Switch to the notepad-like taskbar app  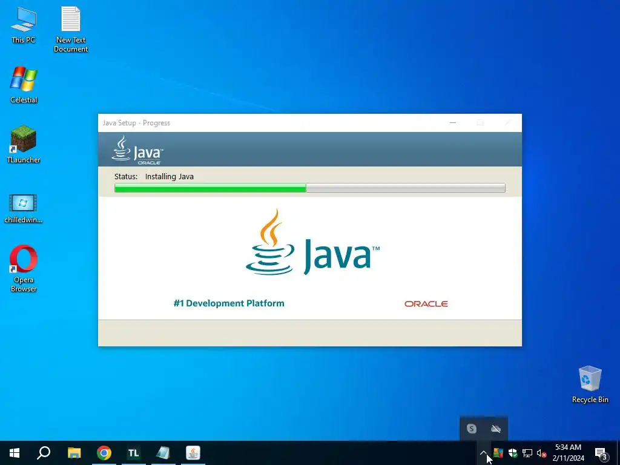click(x=163, y=453)
